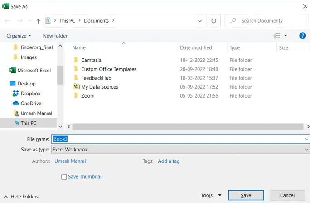
Task: Open the address bar history dropdown
Action: pyautogui.click(x=200, y=21)
